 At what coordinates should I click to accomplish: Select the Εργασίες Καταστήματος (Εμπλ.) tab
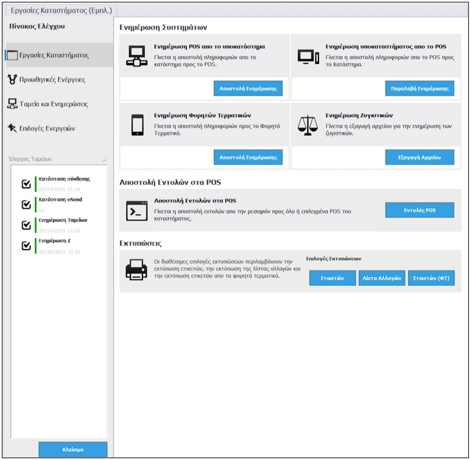[61, 10]
